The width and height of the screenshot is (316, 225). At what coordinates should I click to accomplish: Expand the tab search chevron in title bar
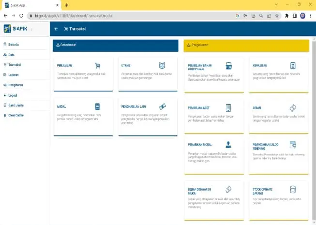[x=276, y=4]
